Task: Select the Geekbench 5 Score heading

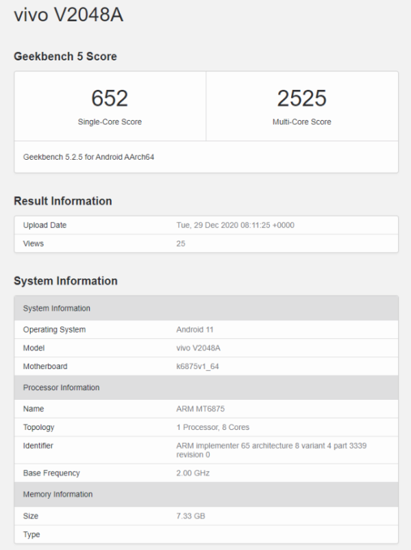Action: pos(65,56)
